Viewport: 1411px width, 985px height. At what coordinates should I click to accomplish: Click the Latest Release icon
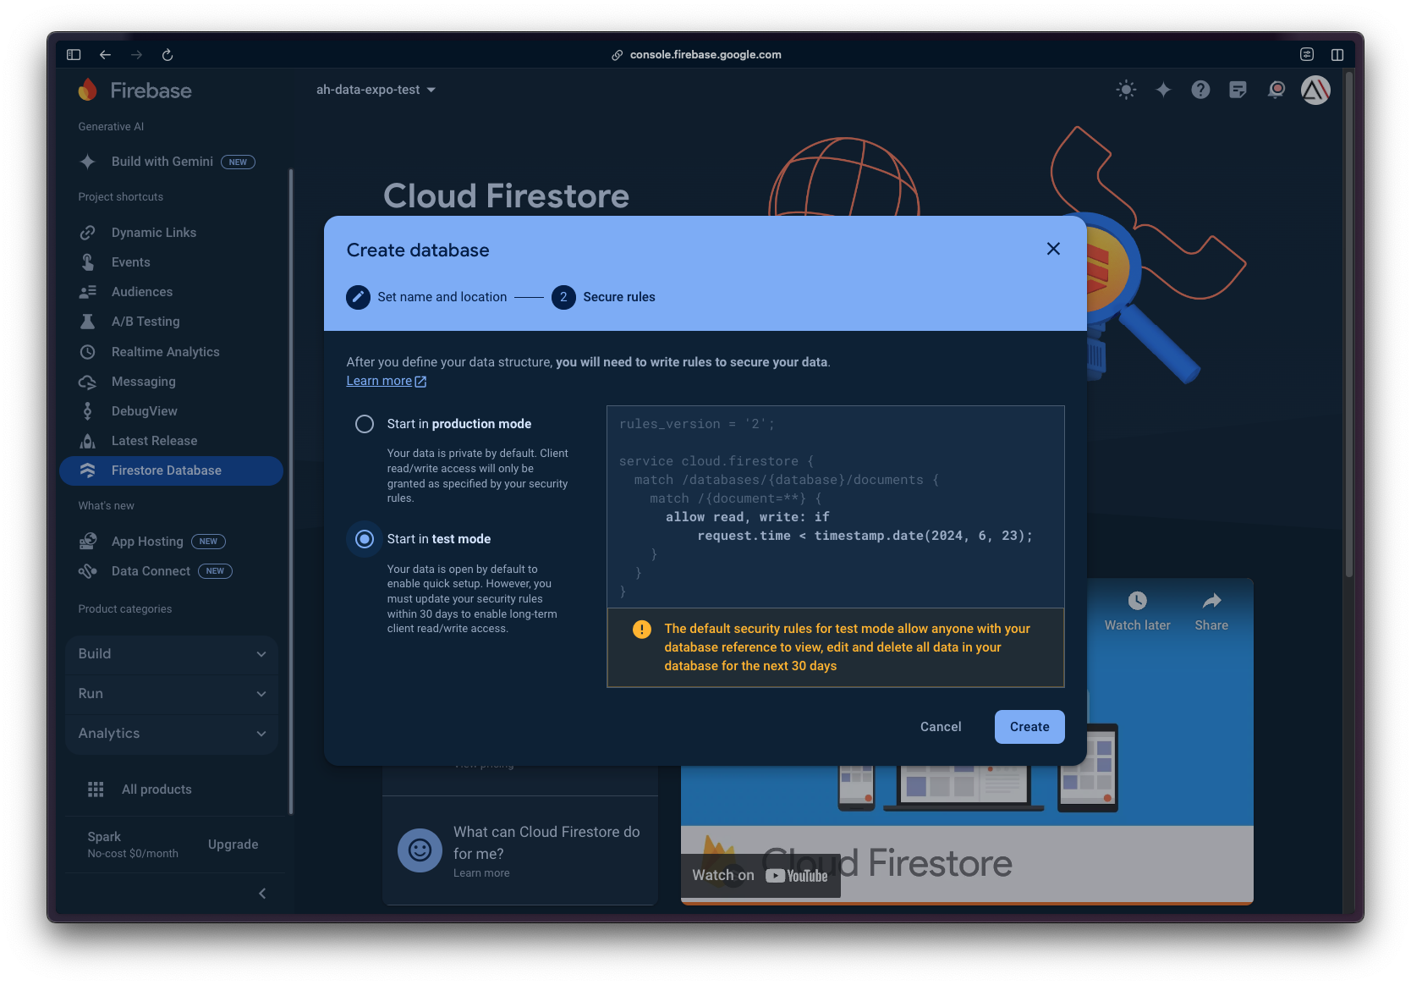[87, 441]
